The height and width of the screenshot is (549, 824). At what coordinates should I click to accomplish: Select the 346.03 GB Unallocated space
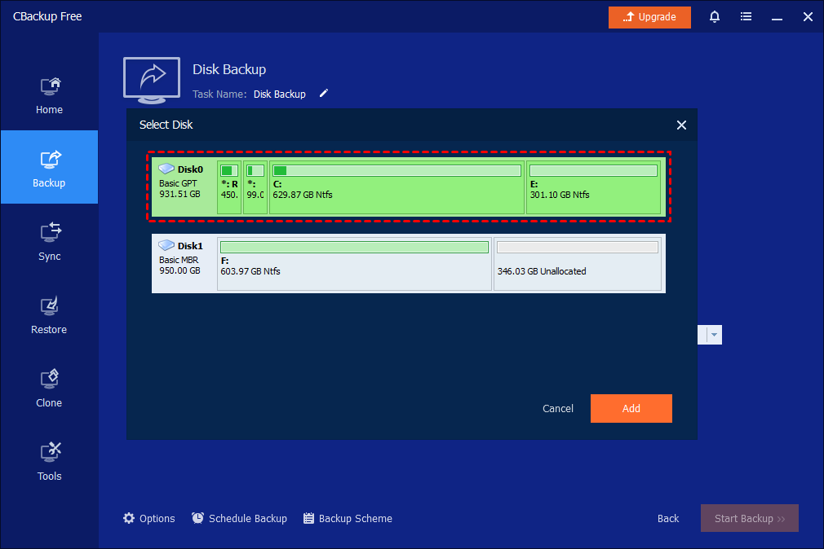578,263
